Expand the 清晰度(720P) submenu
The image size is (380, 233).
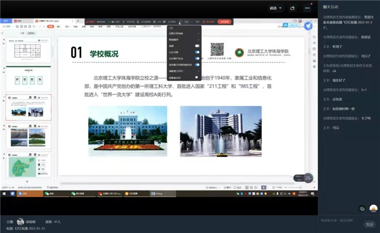click(199, 71)
